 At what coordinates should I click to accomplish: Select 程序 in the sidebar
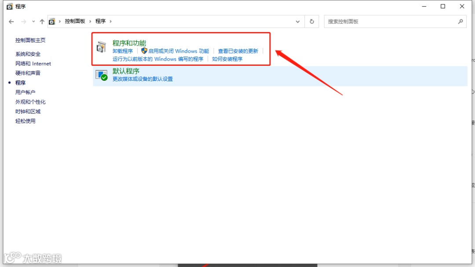[x=20, y=83]
